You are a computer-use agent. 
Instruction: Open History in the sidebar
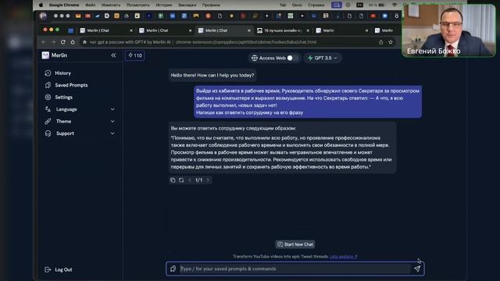pyautogui.click(x=62, y=73)
